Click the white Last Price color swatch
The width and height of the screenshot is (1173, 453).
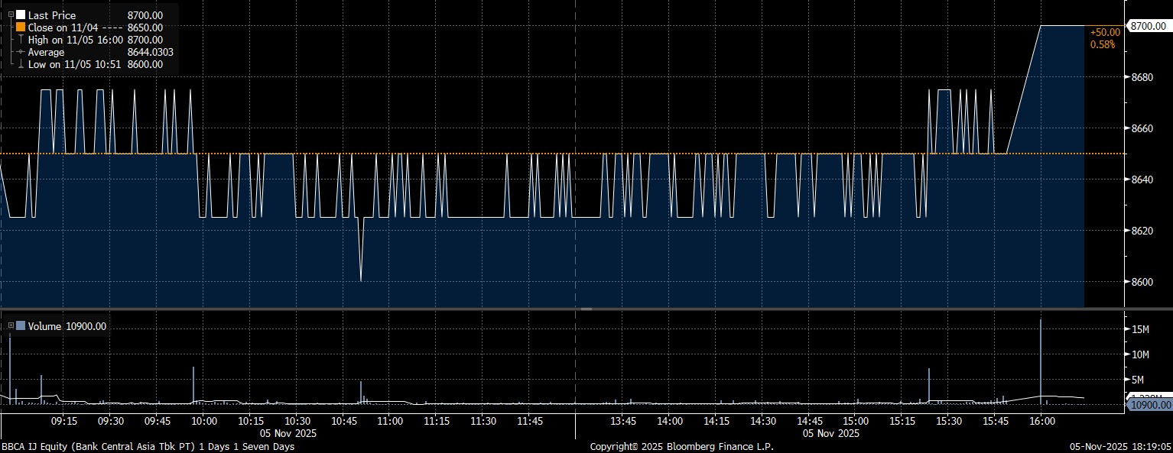[x=21, y=15]
